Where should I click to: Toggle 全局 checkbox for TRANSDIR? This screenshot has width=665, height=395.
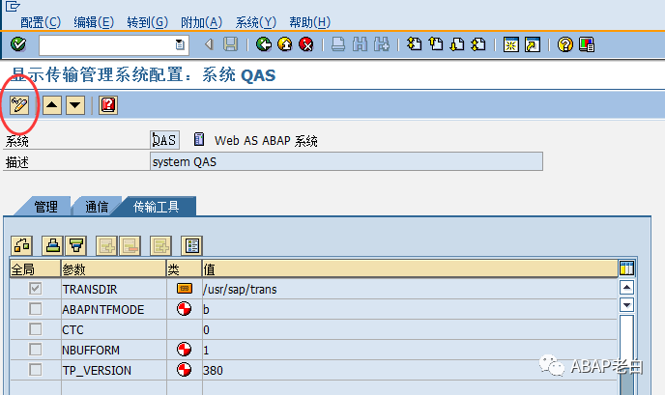coord(35,289)
